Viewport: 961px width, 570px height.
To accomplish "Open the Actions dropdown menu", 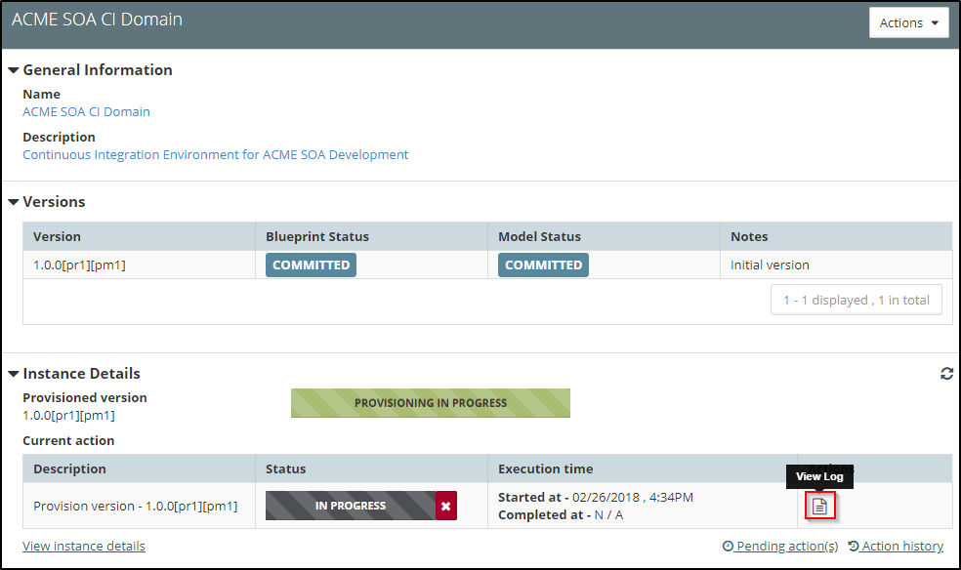I will 908,22.
